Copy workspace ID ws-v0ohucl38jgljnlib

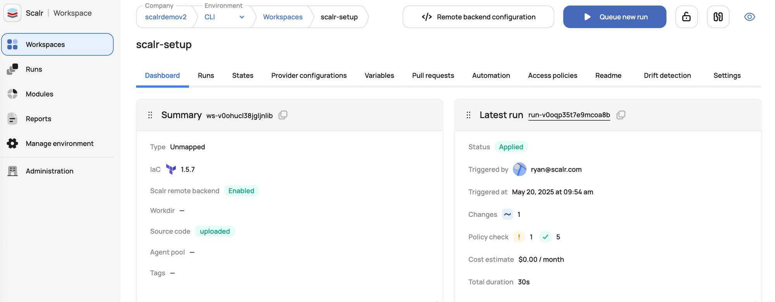pos(283,115)
